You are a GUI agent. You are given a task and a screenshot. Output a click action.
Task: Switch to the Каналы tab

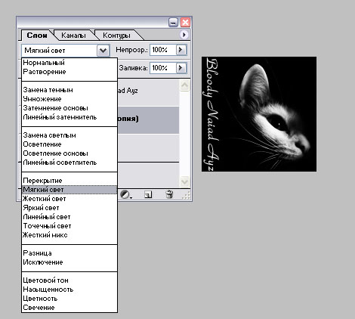(x=73, y=36)
